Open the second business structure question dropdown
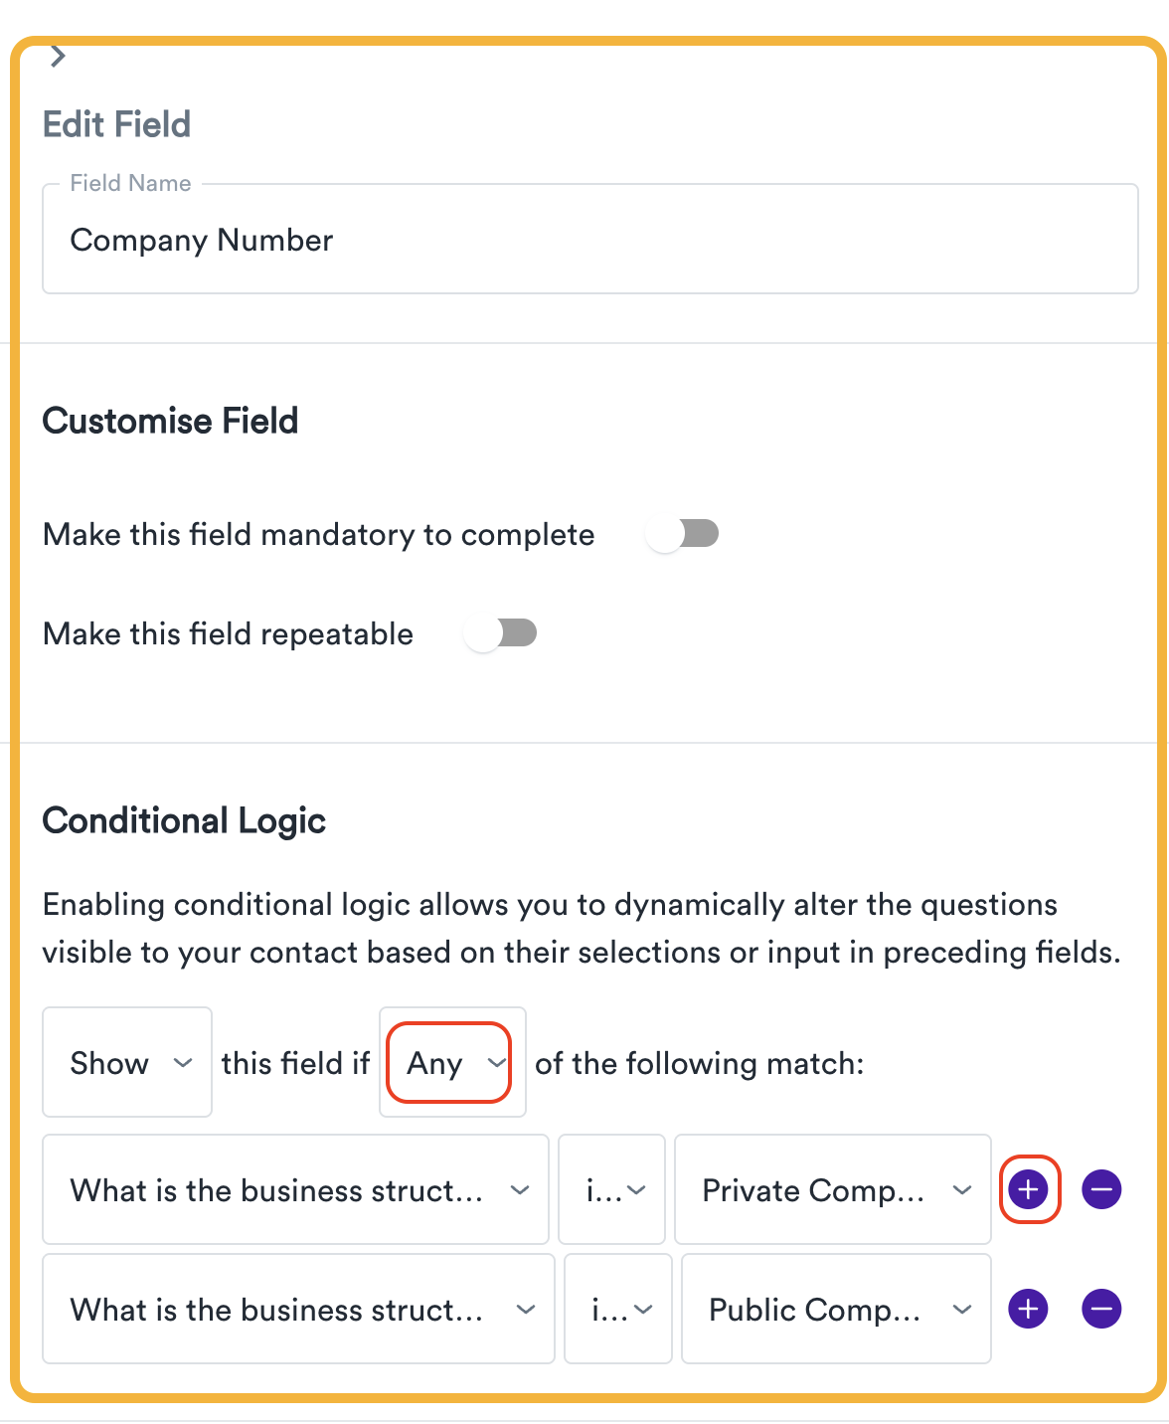Image resolution: width=1169 pixels, height=1424 pixels. [x=297, y=1309]
